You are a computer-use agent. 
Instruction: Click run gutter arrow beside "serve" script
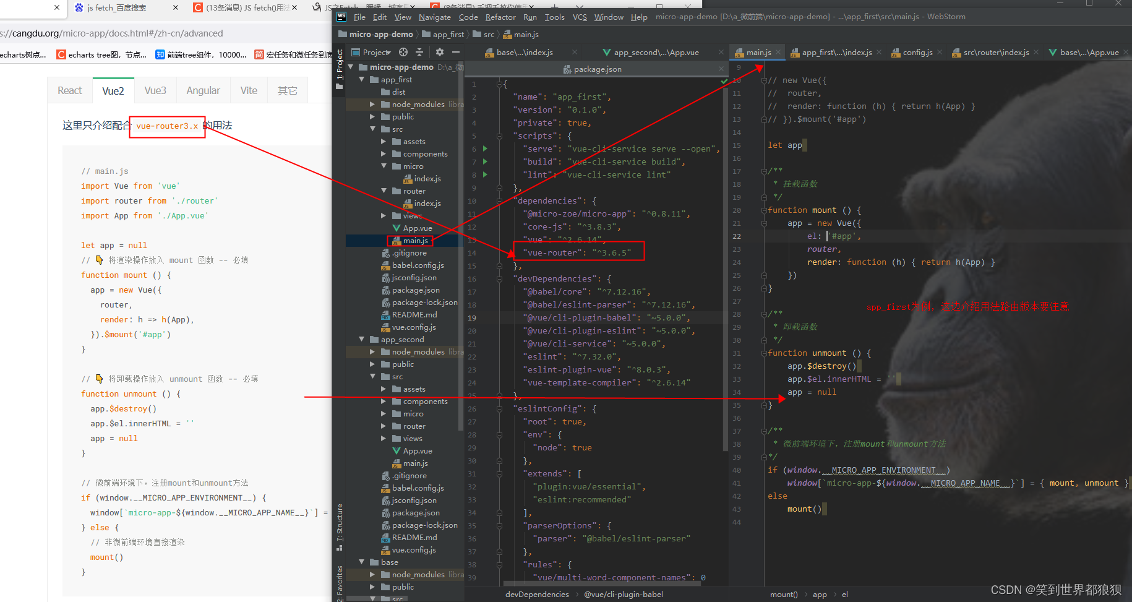(485, 148)
